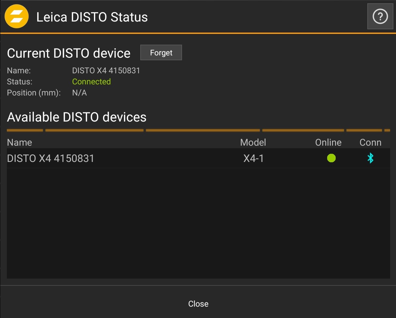This screenshot has width=396, height=318.
Task: Click the Leica DISTO Status title
Action: (92, 17)
